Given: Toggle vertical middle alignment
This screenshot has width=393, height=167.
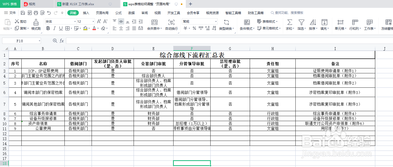Looking at the screenshot, I should [x=121, y=22].
